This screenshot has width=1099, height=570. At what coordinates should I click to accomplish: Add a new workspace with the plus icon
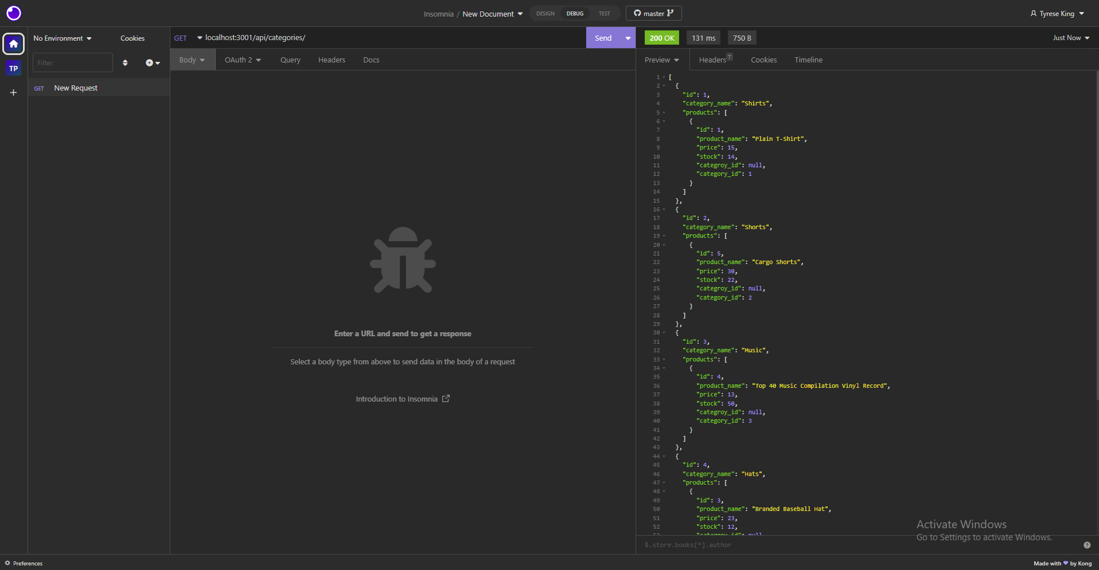tap(14, 92)
